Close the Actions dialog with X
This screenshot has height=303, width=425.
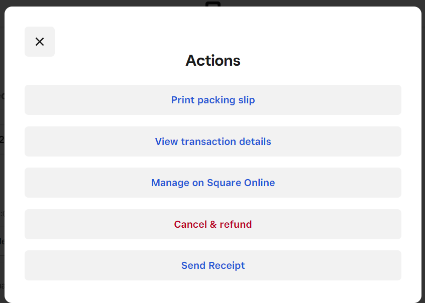pyautogui.click(x=40, y=42)
